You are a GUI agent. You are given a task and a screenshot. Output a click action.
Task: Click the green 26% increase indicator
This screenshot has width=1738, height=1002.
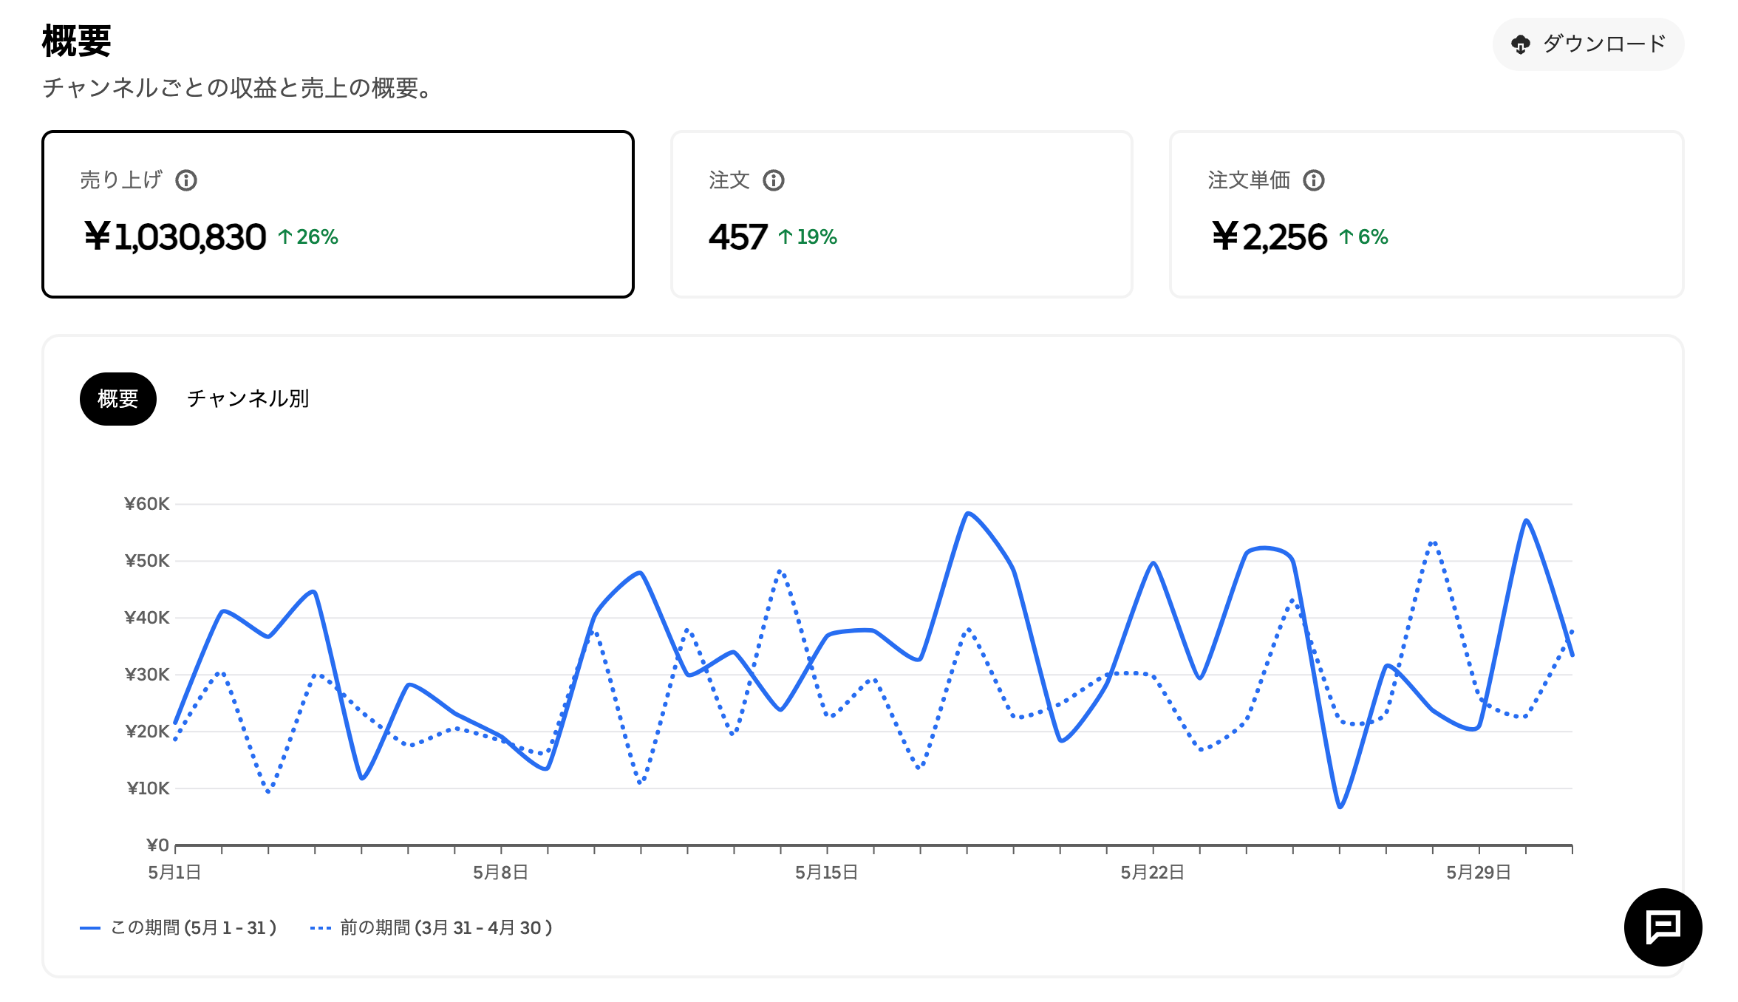[308, 236]
